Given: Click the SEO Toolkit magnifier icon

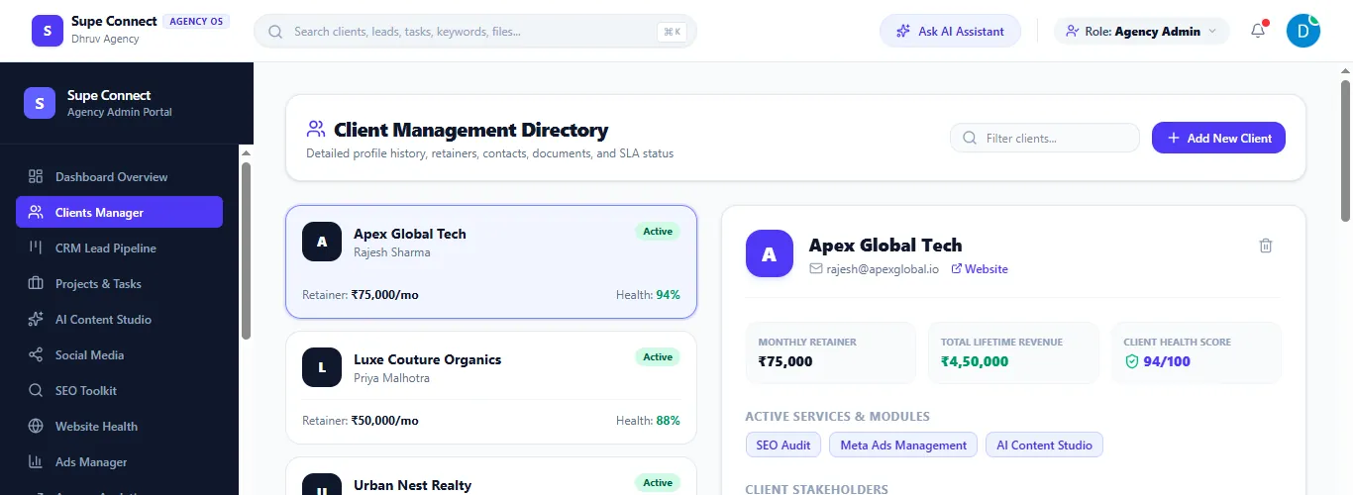Looking at the screenshot, I should coord(36,391).
